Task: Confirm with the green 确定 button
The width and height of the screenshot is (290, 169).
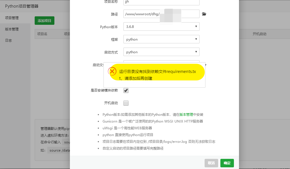Action: coord(227,163)
